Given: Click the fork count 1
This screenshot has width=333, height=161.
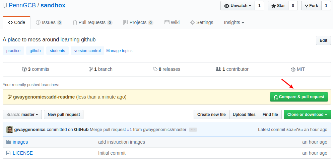Looking at the screenshot, I should click(326, 6).
